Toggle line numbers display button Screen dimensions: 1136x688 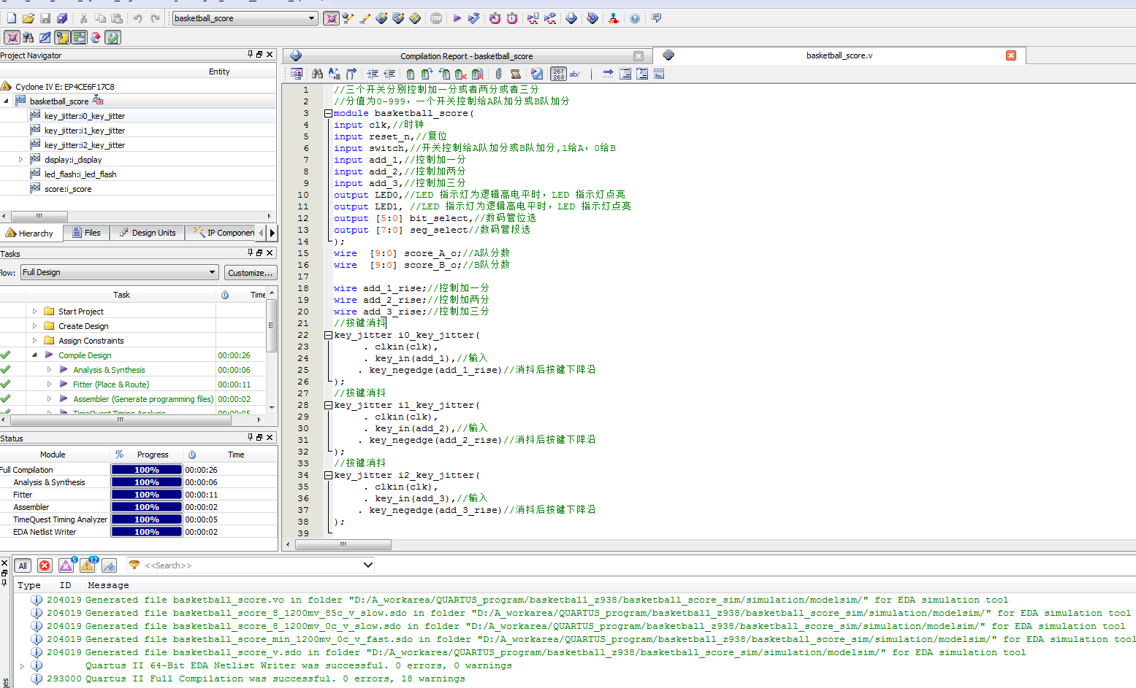pos(558,74)
